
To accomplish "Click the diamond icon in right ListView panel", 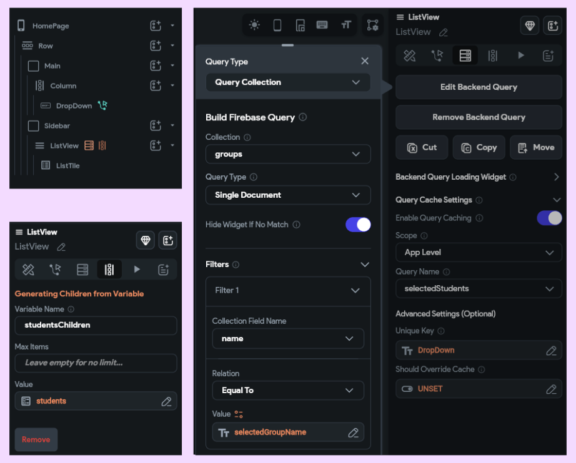I will point(530,26).
